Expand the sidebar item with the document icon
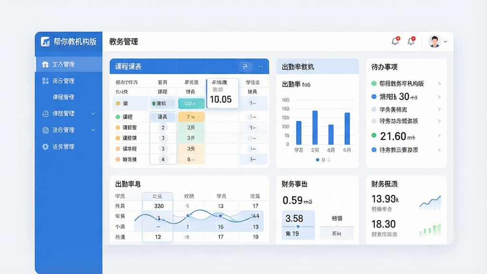 tap(93, 130)
